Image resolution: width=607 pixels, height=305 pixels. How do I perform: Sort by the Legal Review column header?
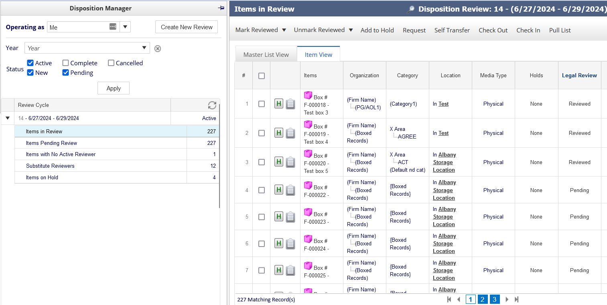(579, 75)
